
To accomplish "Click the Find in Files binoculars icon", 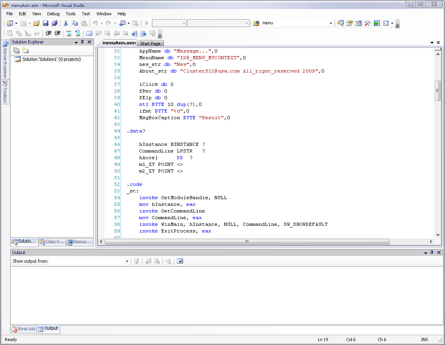I will (256, 23).
